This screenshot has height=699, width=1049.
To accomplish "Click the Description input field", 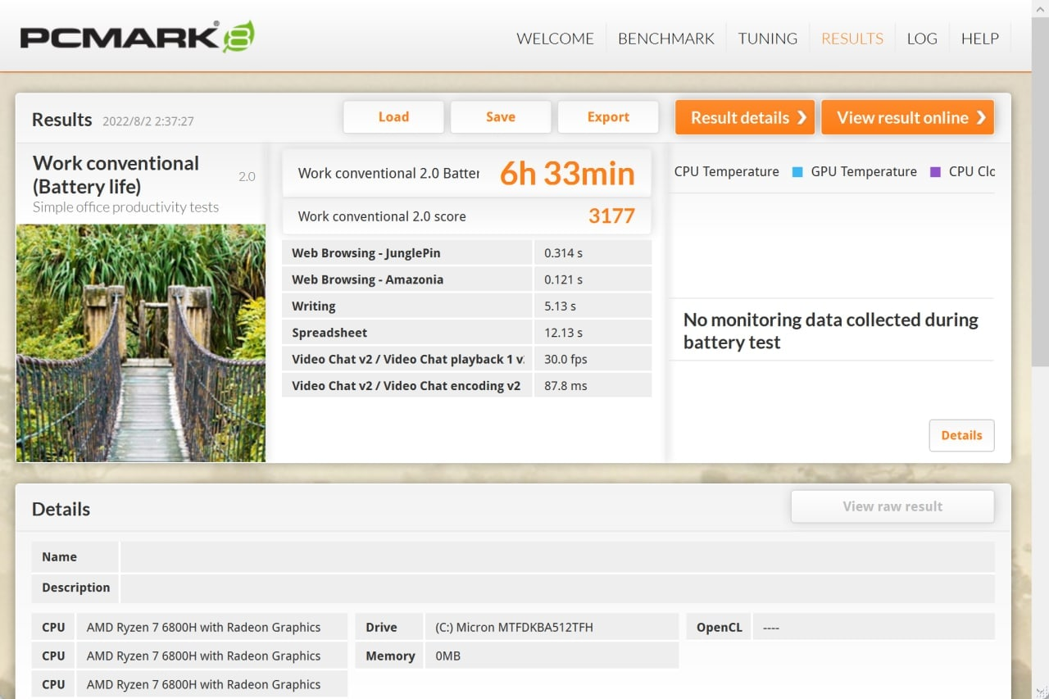I will 557,588.
